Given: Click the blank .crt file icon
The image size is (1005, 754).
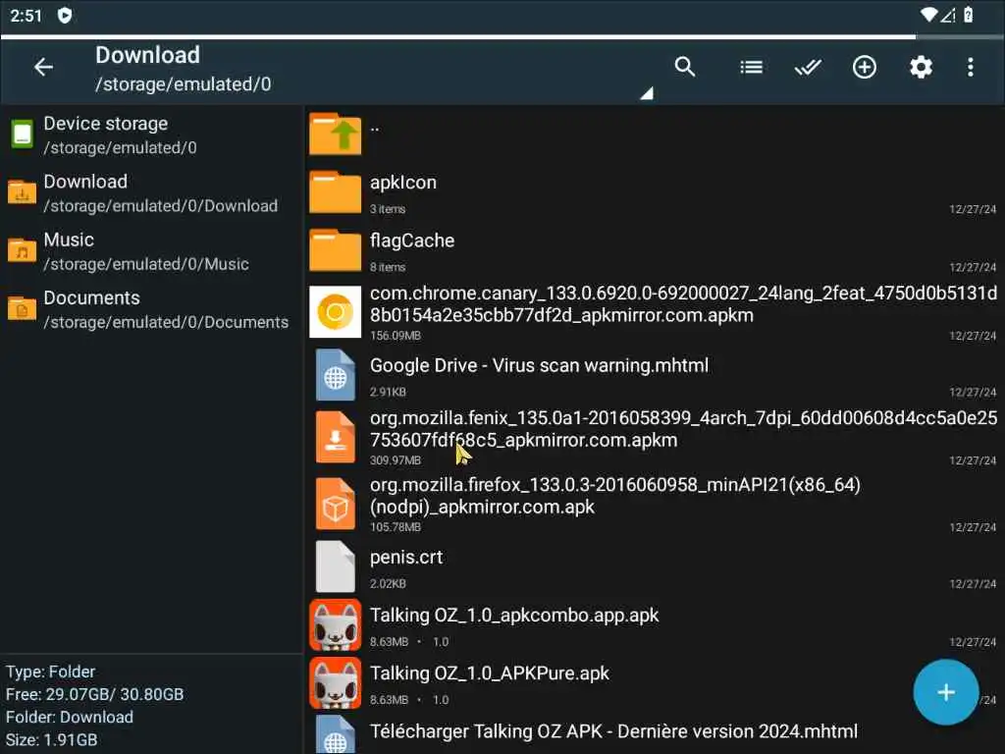Looking at the screenshot, I should click(336, 566).
